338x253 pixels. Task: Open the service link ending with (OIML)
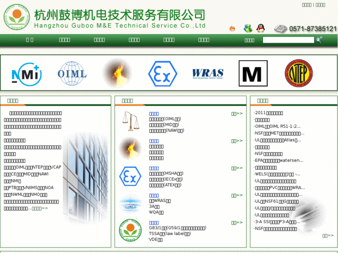pos(165,119)
